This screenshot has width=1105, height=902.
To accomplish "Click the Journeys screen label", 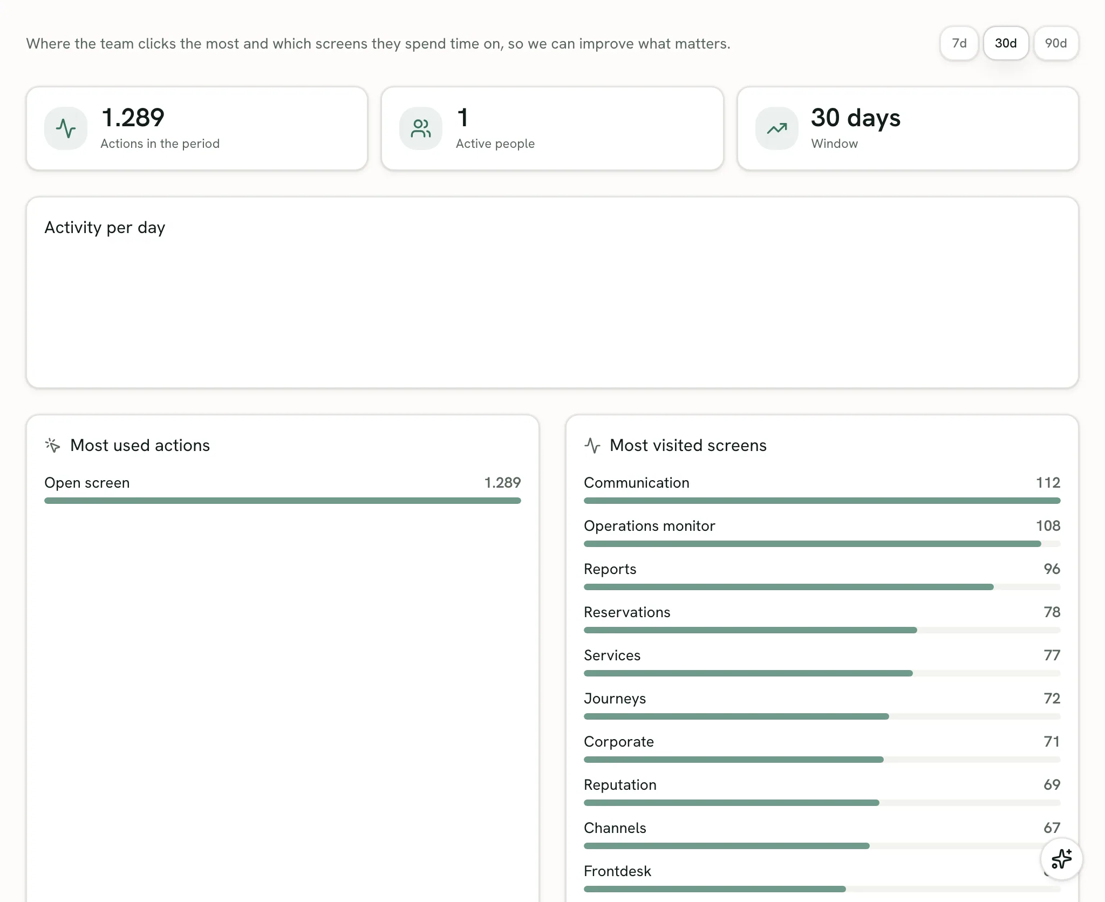I will pos(615,699).
